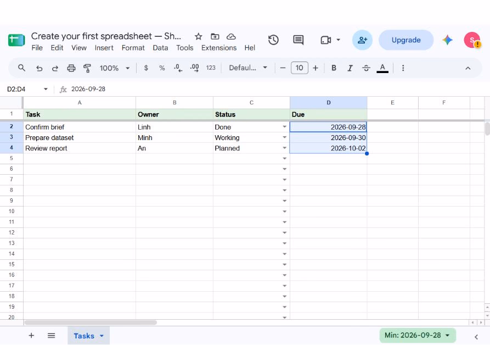Move spreadsheet to a folder

[x=215, y=37]
